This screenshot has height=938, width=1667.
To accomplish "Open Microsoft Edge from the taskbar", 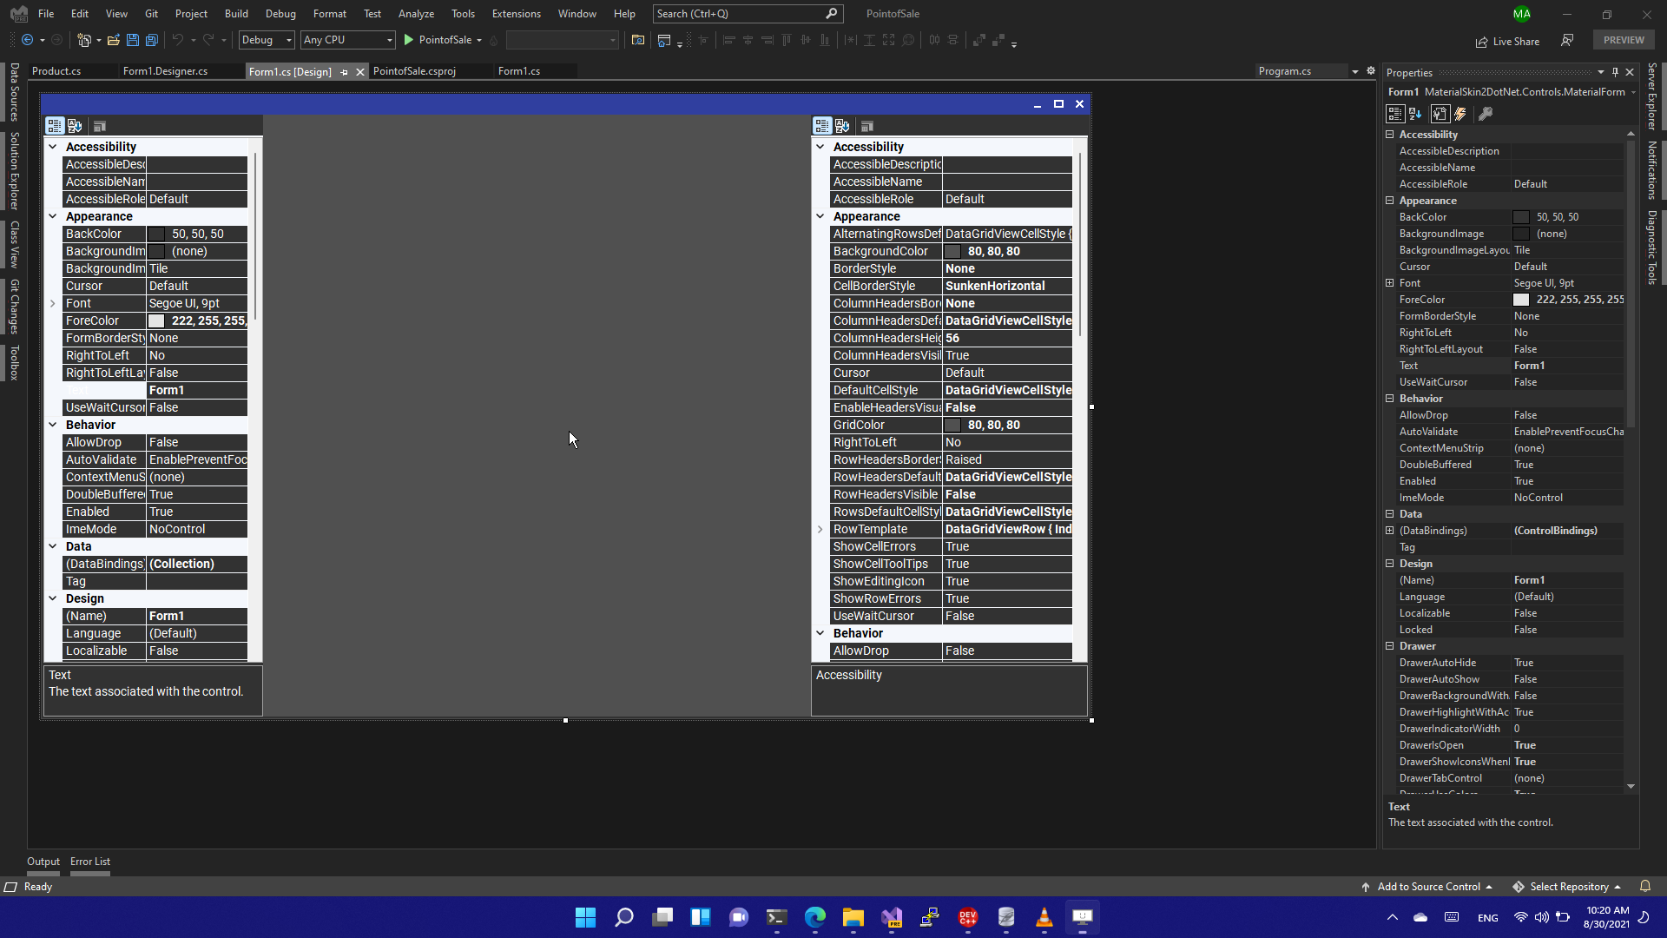I will pos(814,917).
